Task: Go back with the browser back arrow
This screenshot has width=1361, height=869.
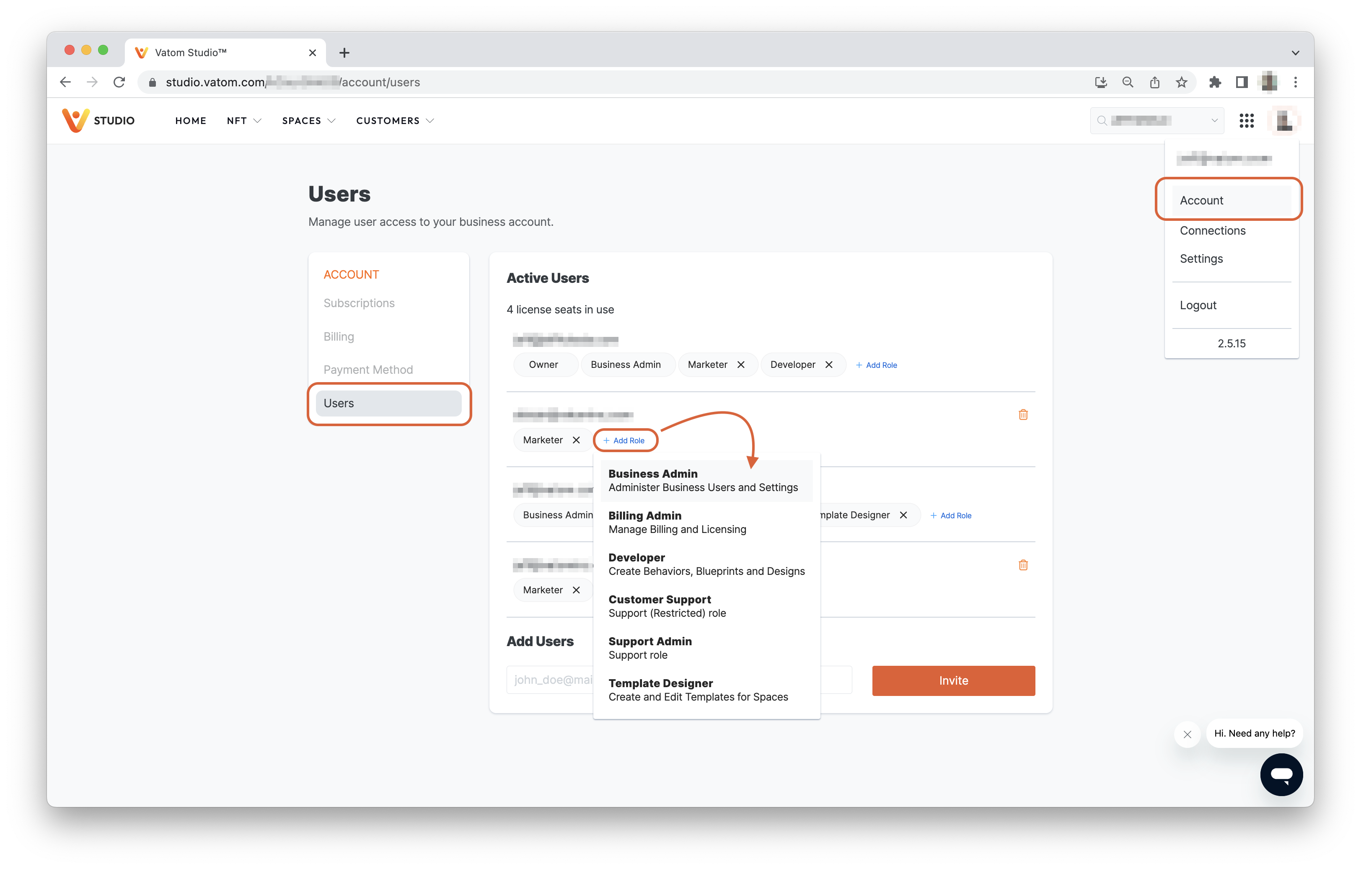Action: [65, 83]
